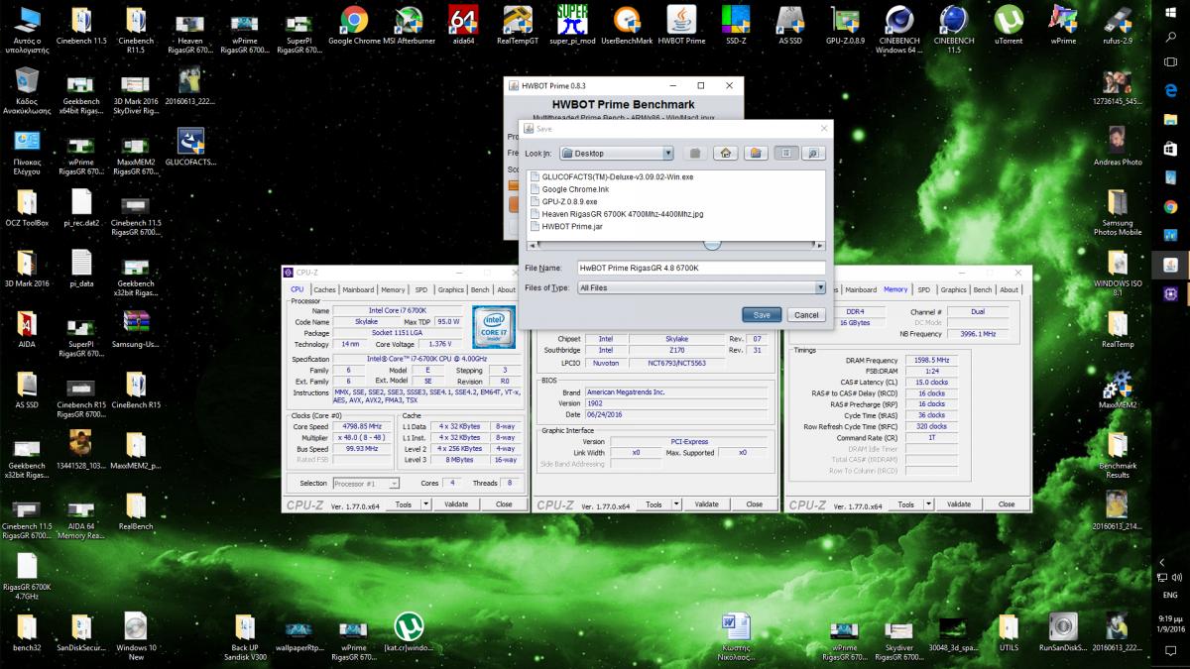Click Save in the Save dialog
Image resolution: width=1190 pixels, height=669 pixels.
(x=762, y=314)
